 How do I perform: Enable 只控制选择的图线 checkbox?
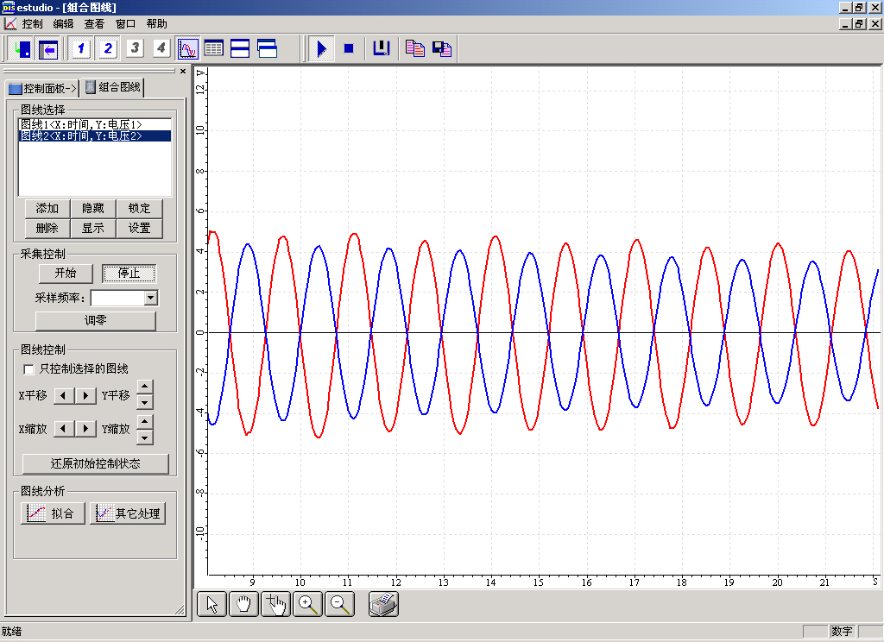29,369
